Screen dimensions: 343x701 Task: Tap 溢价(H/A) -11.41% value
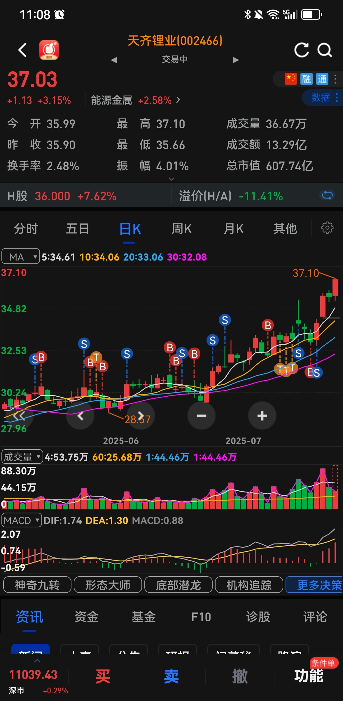click(x=261, y=196)
